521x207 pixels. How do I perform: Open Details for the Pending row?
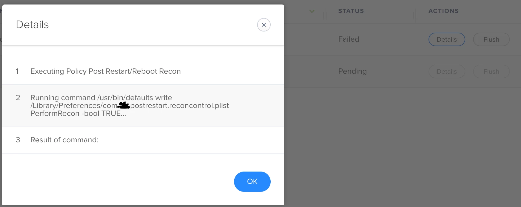click(447, 71)
